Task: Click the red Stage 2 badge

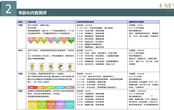Action: (x=32, y=87)
